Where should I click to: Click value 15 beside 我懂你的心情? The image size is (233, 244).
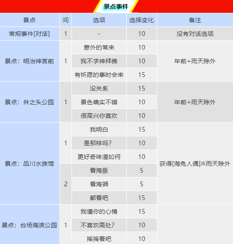142,212
